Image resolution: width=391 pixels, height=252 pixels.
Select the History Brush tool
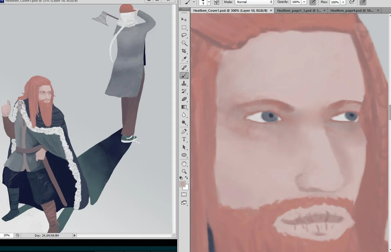(x=184, y=91)
